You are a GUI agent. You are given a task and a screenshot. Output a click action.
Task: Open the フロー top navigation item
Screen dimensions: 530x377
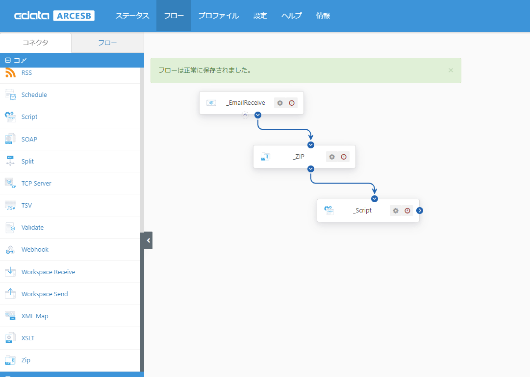pyautogui.click(x=174, y=16)
